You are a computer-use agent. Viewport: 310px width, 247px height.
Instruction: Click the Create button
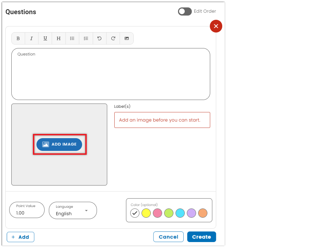click(202, 237)
